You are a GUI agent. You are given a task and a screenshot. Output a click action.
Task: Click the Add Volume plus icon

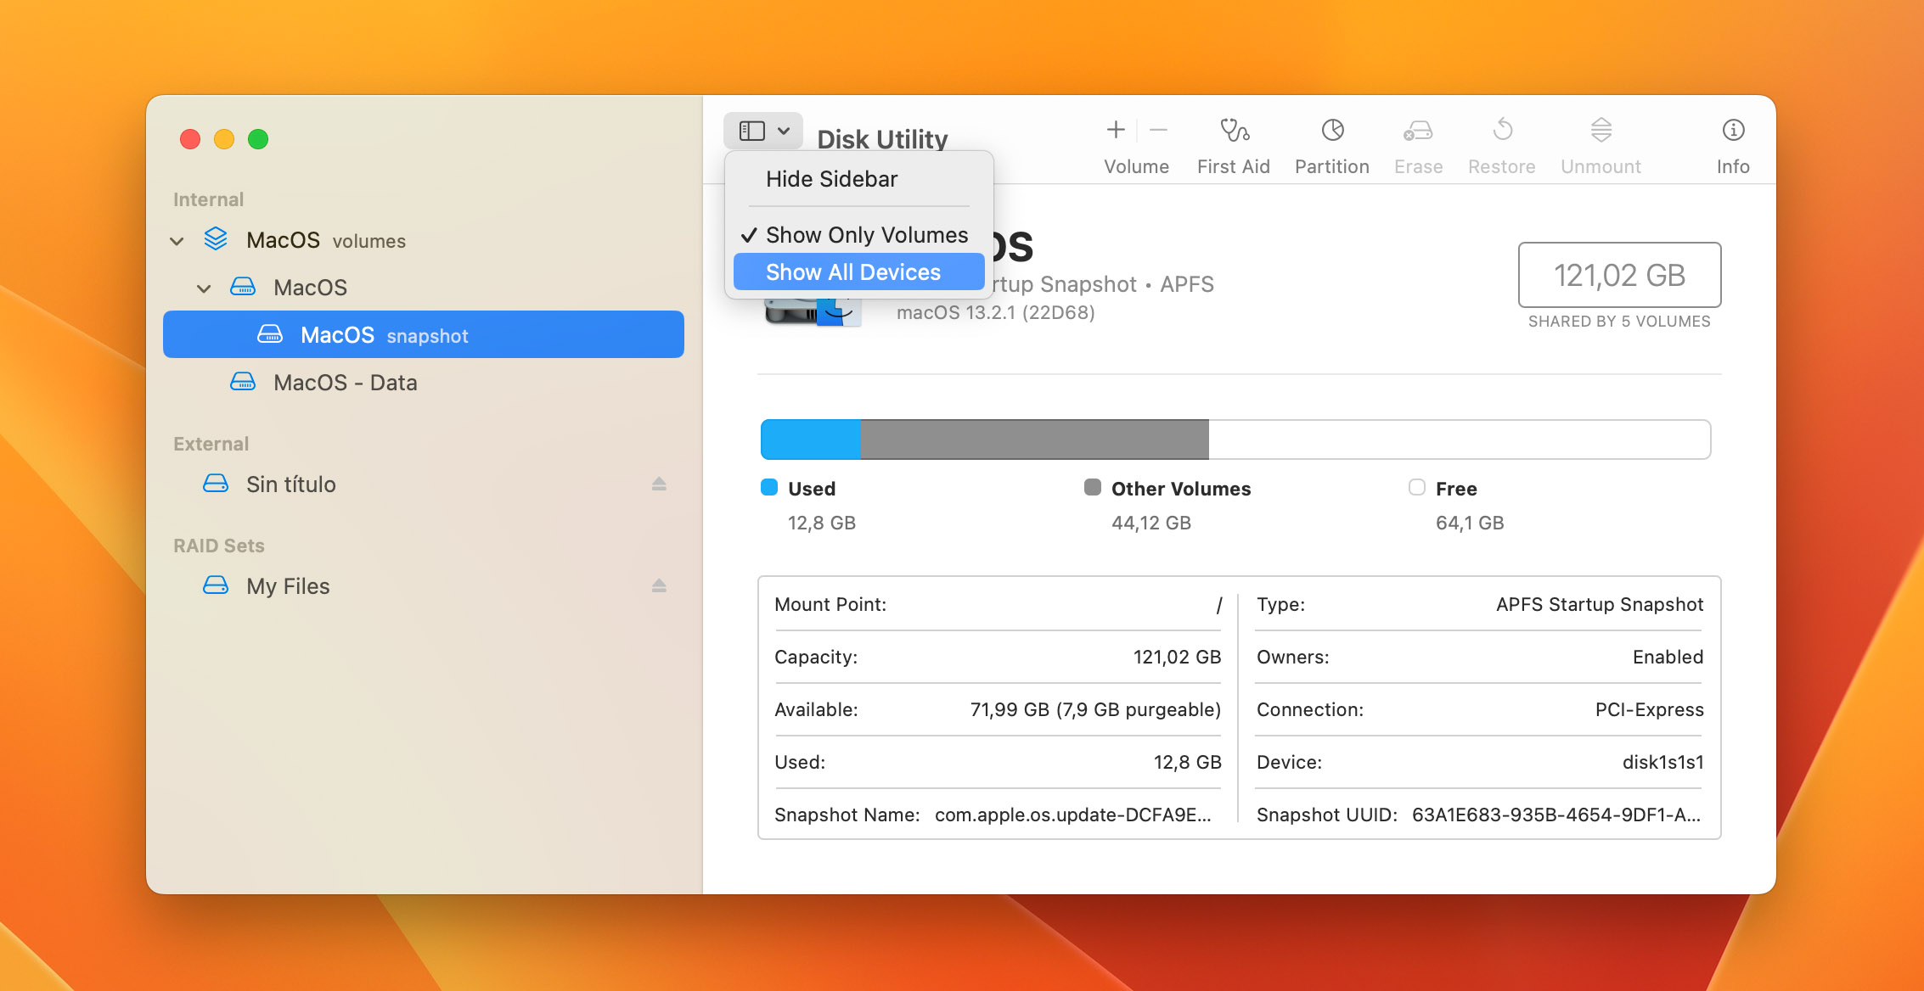pyautogui.click(x=1116, y=130)
